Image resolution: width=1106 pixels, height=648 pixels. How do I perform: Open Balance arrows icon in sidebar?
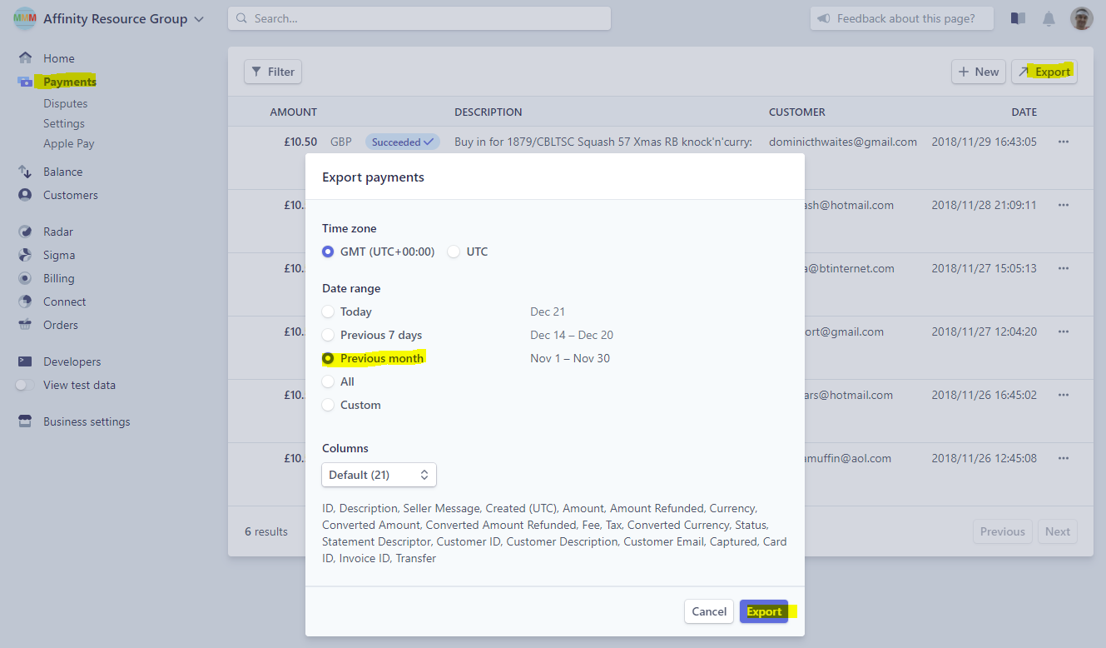pos(25,172)
